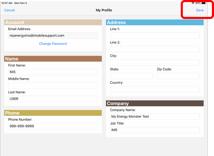This screenshot has height=156, width=214.
Task: Tap the Phone Number field
Action: click(53, 126)
